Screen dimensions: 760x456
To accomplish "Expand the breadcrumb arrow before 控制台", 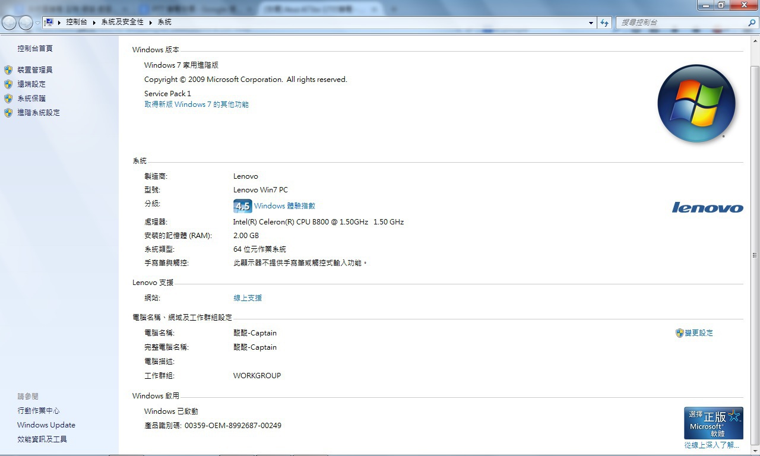I will click(x=59, y=22).
